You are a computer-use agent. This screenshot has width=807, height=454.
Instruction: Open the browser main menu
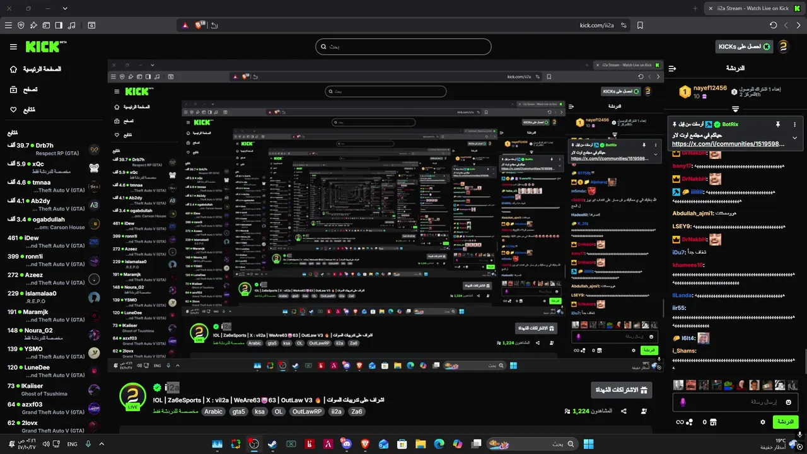coord(8,25)
